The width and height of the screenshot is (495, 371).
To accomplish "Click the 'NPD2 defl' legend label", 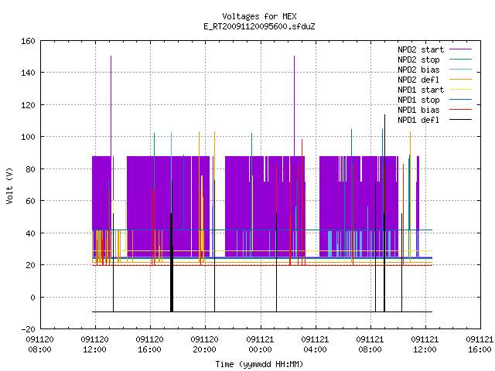I will pos(418,80).
